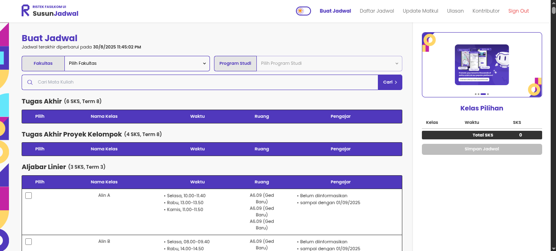
Task: Click the sun icon inside the theme switch
Action: (x=301, y=11)
